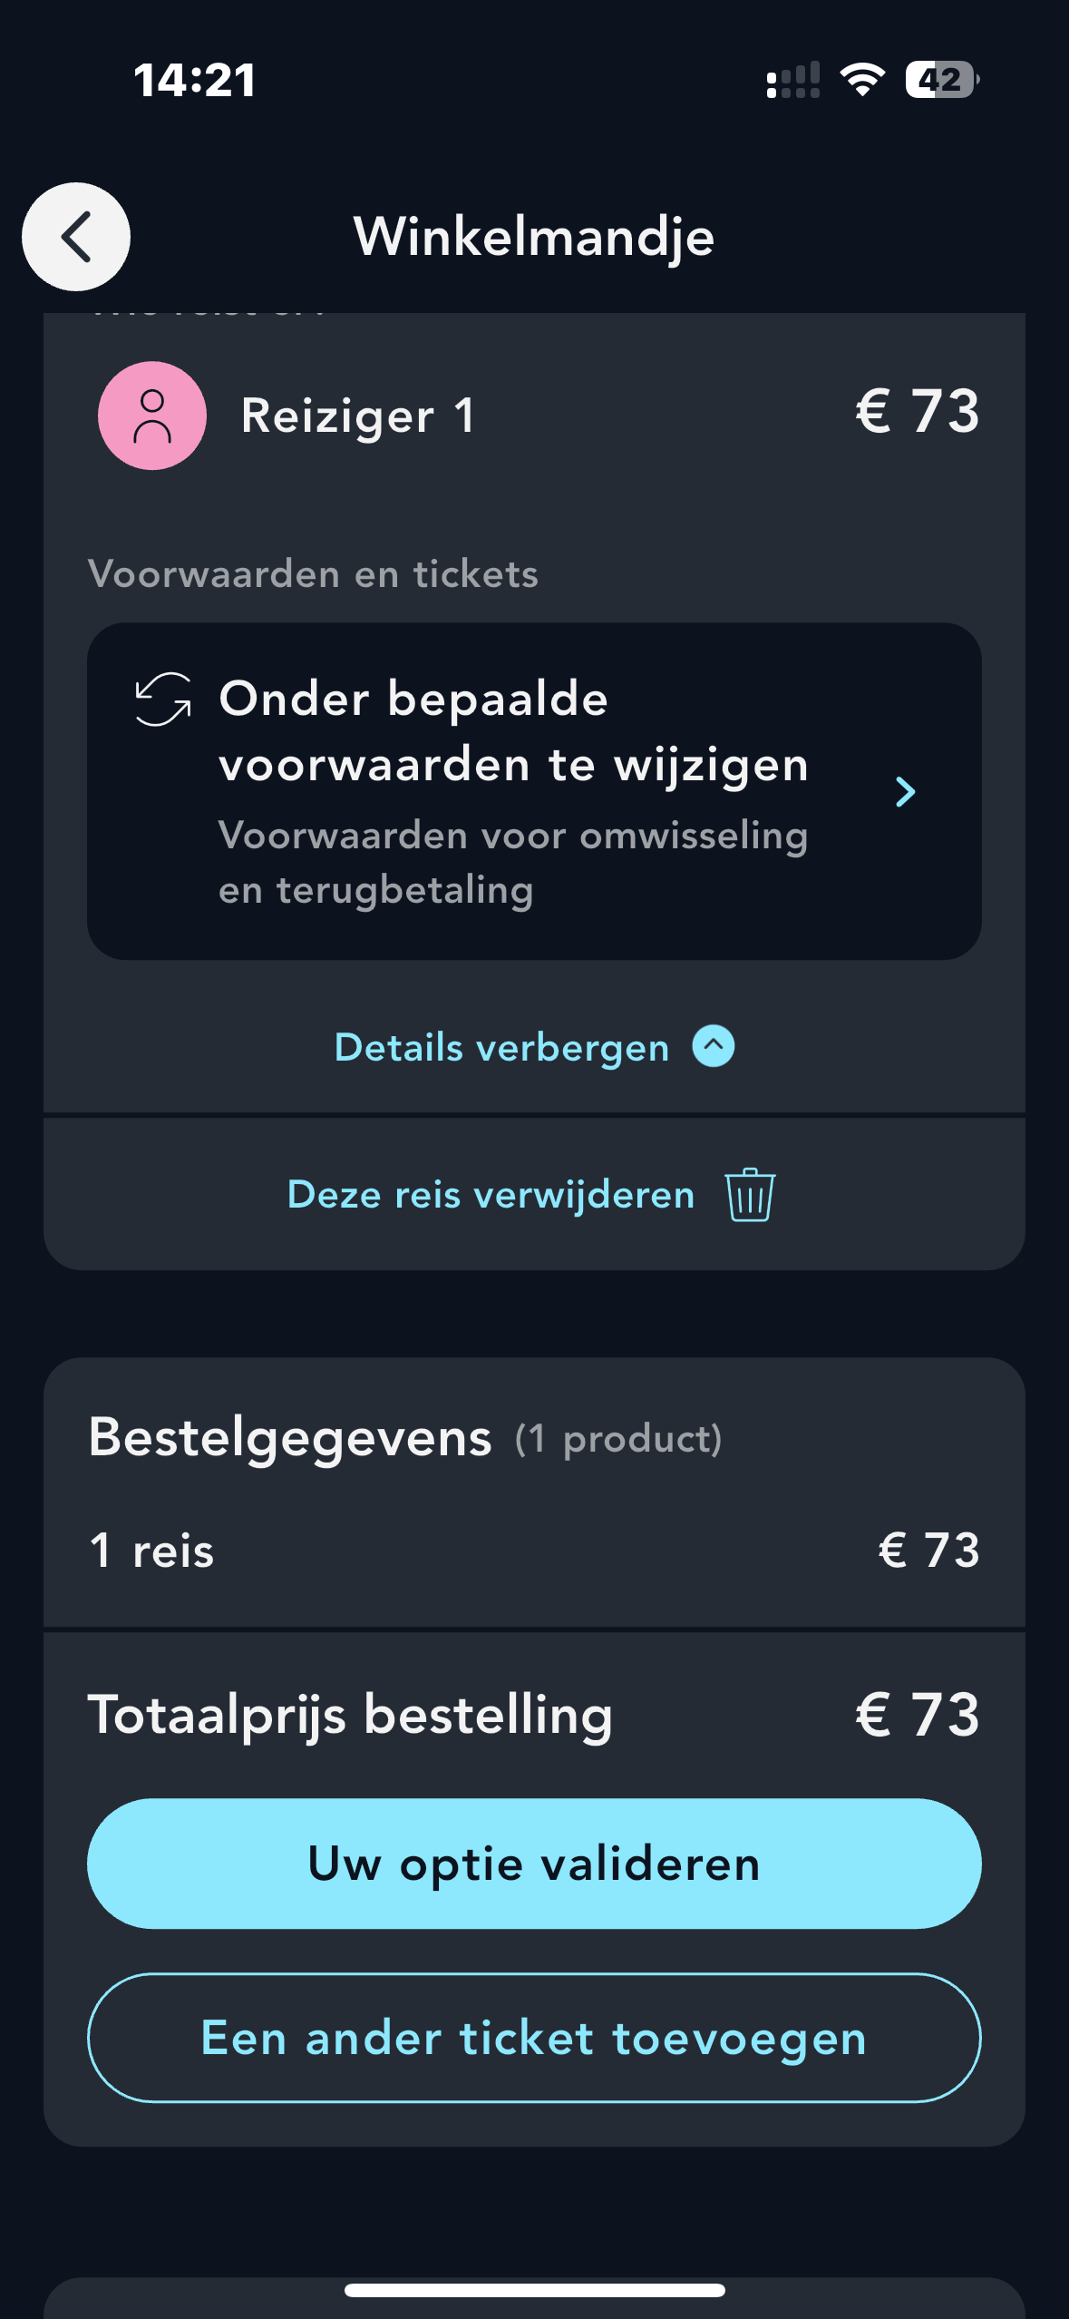Tap the 'Deze reis verwijderen' link
Image resolution: width=1069 pixels, height=2319 pixels.
click(491, 1195)
